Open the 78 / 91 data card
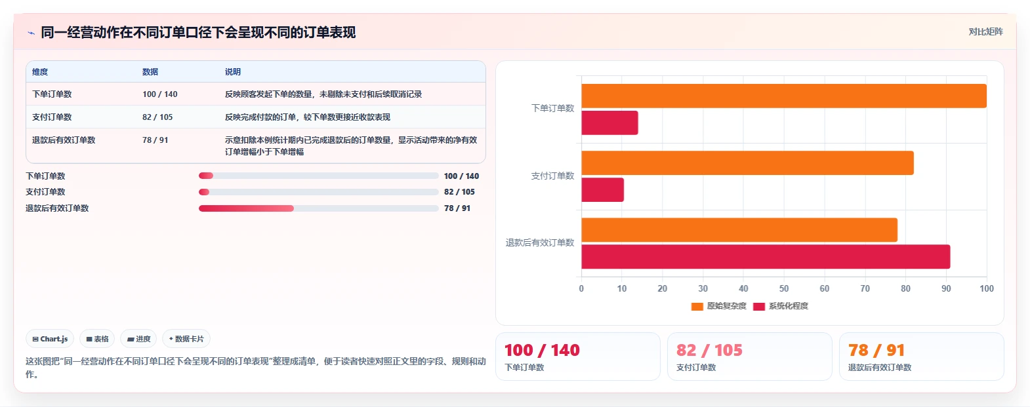Viewport: 1030px width, 407px height. pyautogui.click(x=922, y=357)
